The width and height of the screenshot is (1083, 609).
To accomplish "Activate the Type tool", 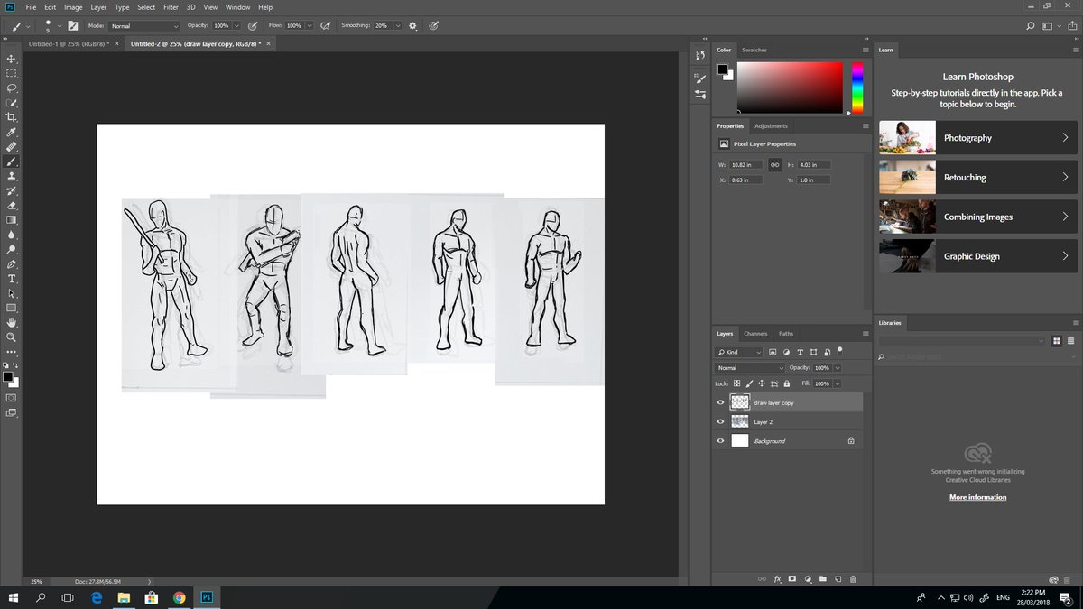I will [x=12, y=280].
